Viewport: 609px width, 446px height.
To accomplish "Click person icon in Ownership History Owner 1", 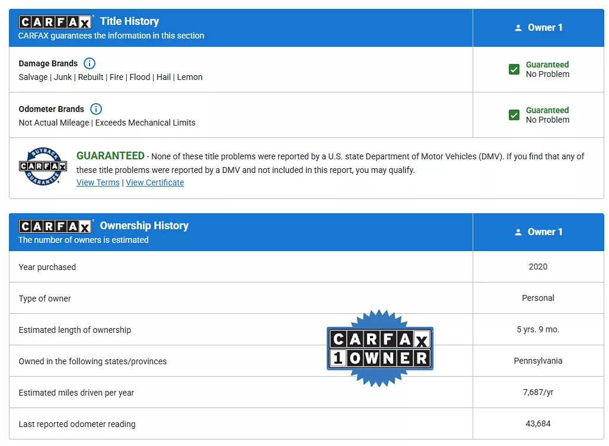I will pos(518,232).
